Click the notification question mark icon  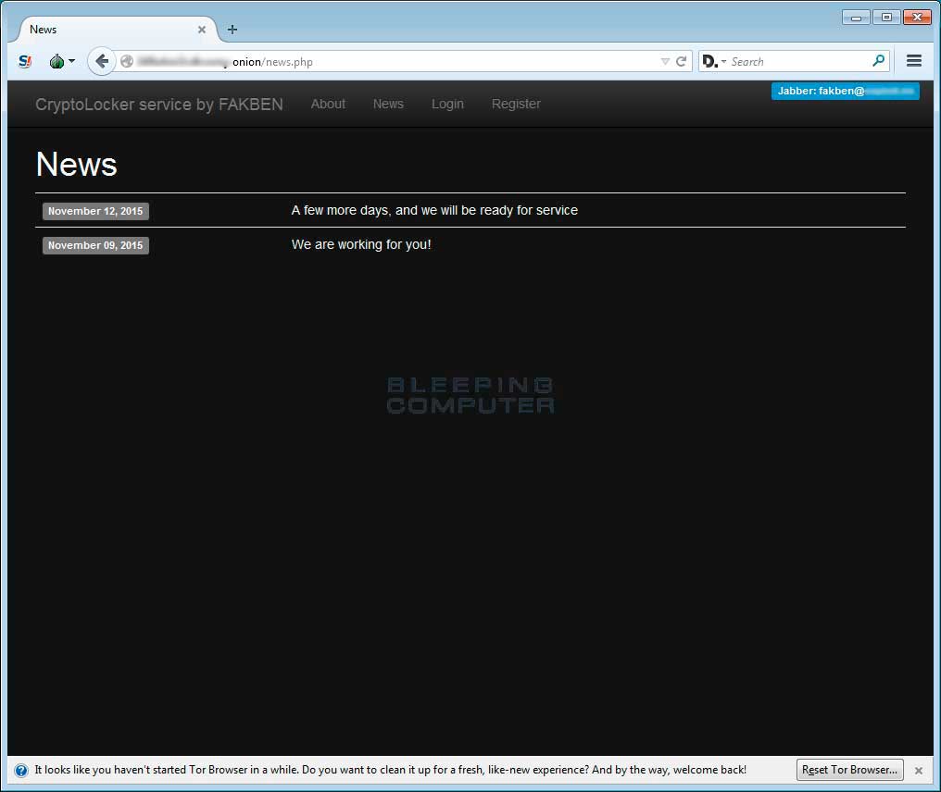coord(21,771)
